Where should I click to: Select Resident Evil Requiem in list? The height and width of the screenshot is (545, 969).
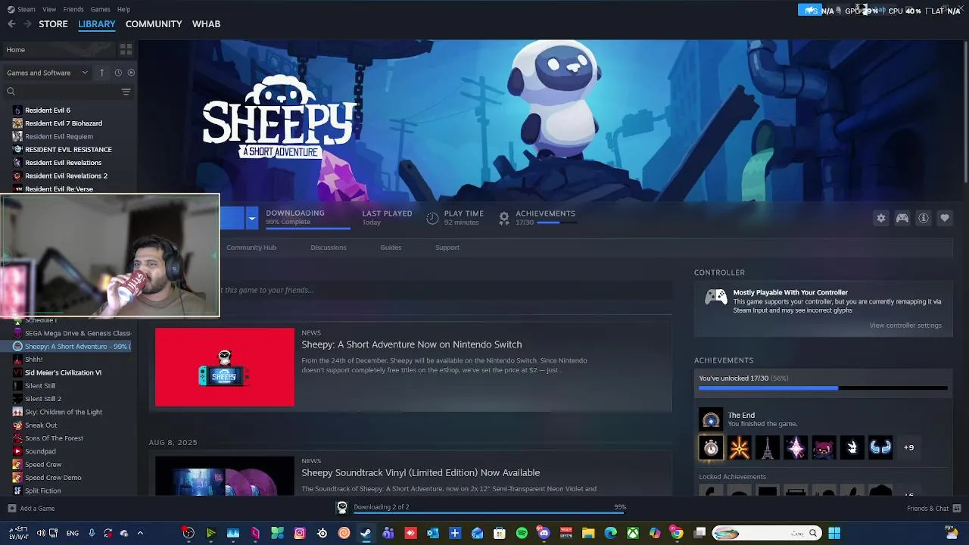59,137
